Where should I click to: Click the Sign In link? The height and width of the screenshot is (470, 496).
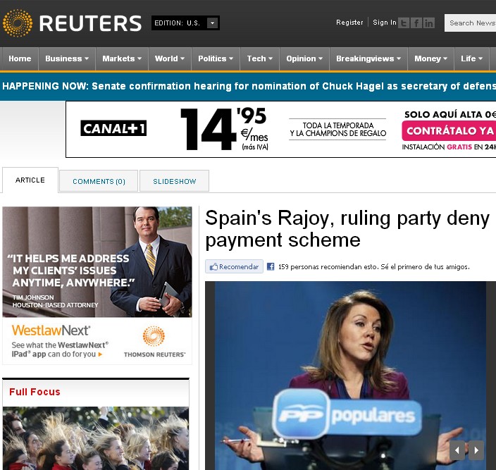pyautogui.click(x=384, y=23)
